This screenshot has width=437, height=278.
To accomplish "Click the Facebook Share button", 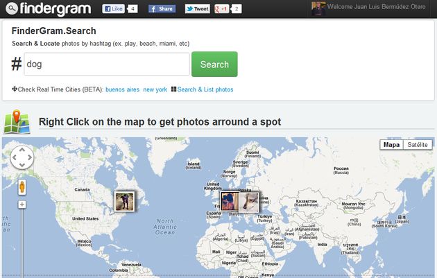I will [162, 9].
